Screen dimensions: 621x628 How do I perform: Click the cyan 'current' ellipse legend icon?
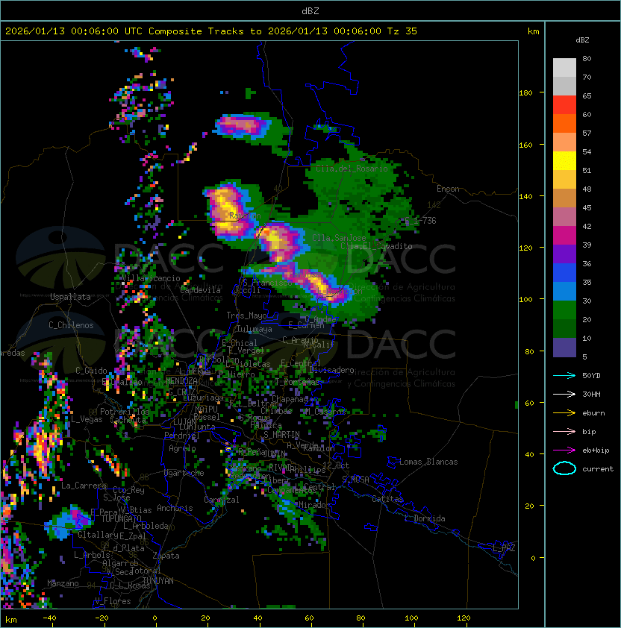(x=564, y=468)
